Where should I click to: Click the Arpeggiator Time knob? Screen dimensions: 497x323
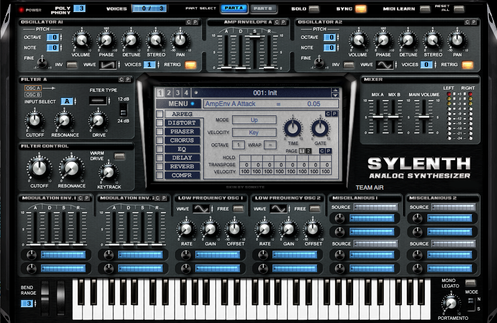point(293,128)
